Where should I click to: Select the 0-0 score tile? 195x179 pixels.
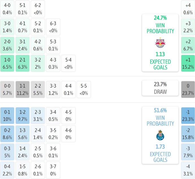tap(7, 89)
